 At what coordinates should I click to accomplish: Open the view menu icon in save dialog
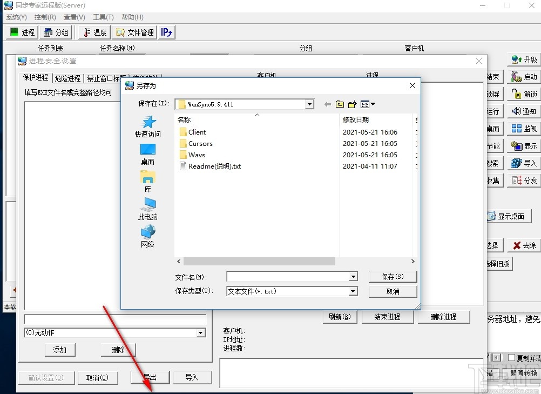pyautogui.click(x=368, y=104)
